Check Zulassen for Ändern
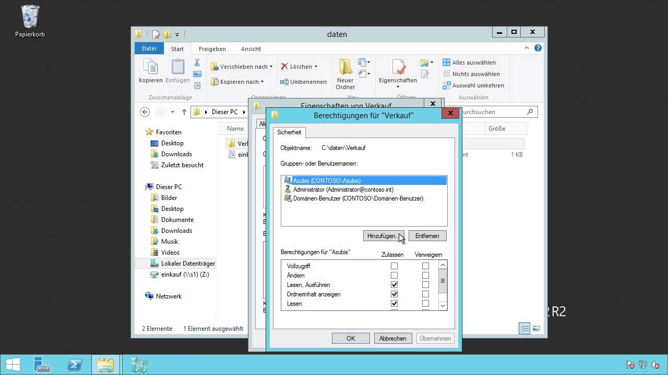Image resolution: width=668 pixels, height=375 pixels. click(394, 276)
